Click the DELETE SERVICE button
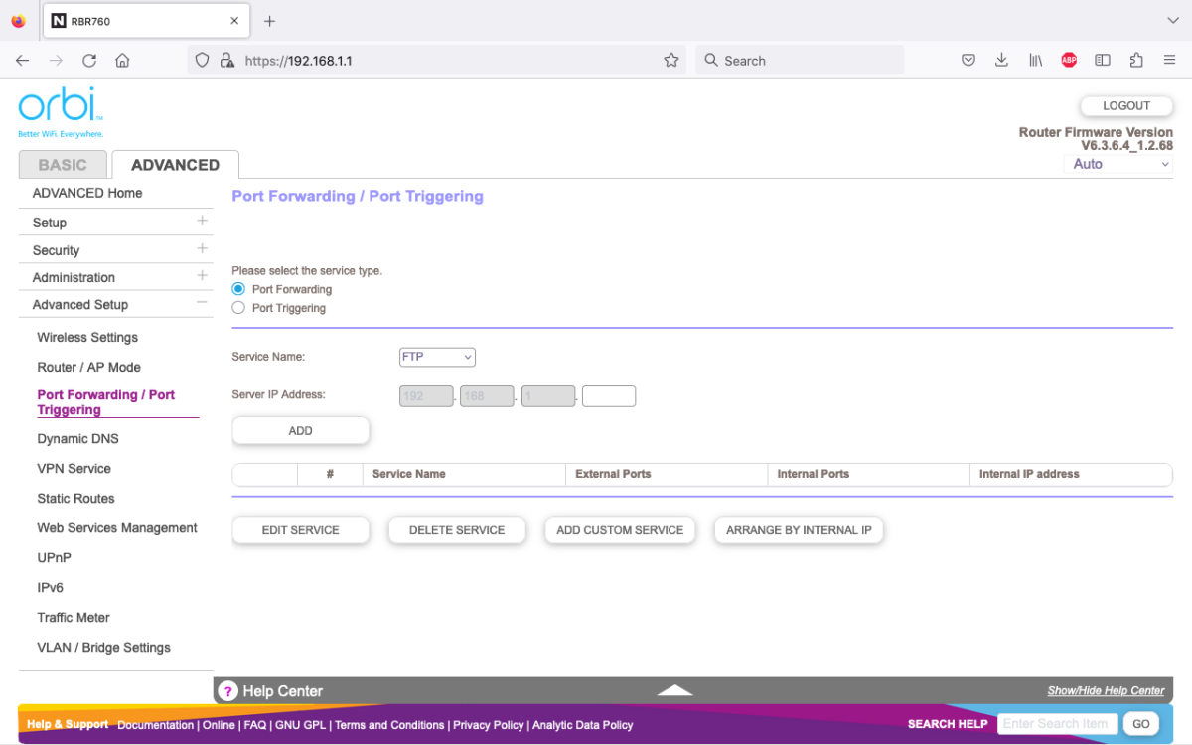1192x745 pixels. 457,530
